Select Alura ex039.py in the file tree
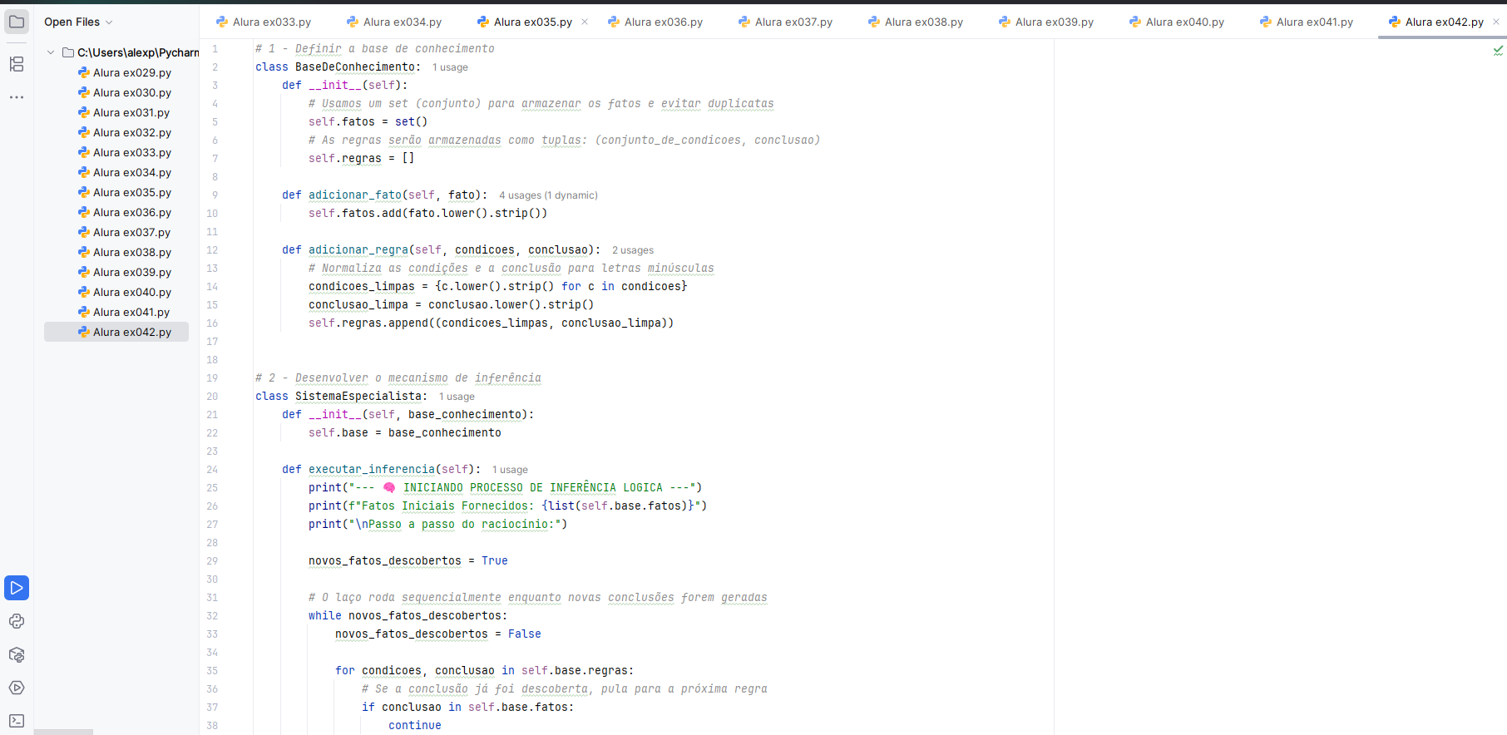 click(x=125, y=272)
